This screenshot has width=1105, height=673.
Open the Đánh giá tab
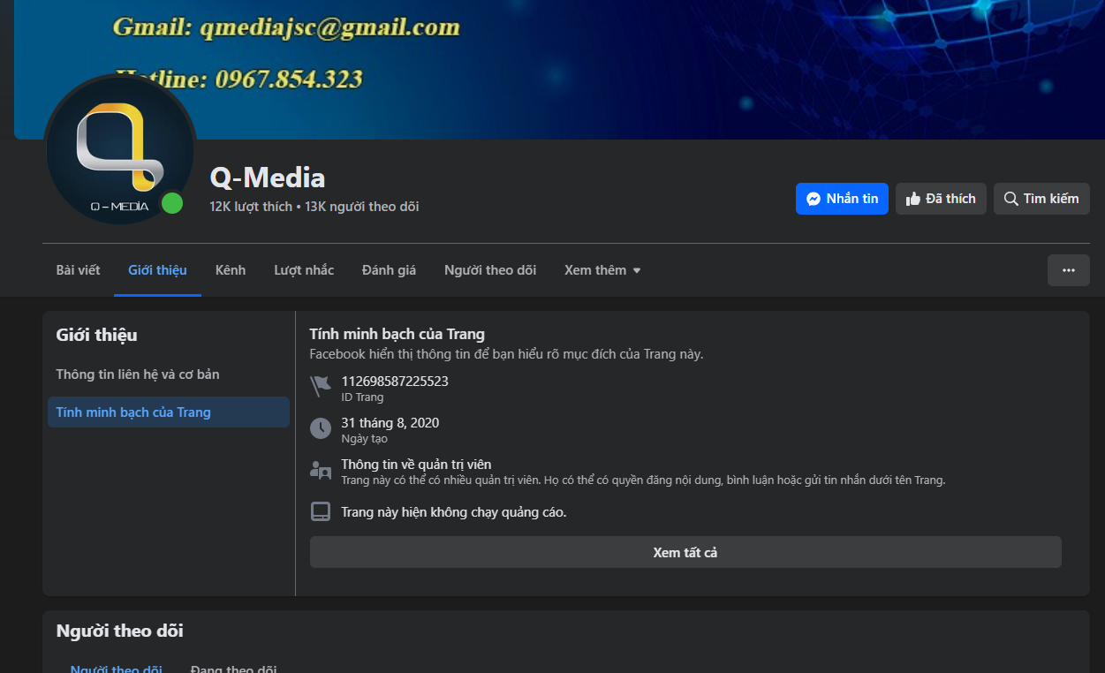[x=389, y=270]
